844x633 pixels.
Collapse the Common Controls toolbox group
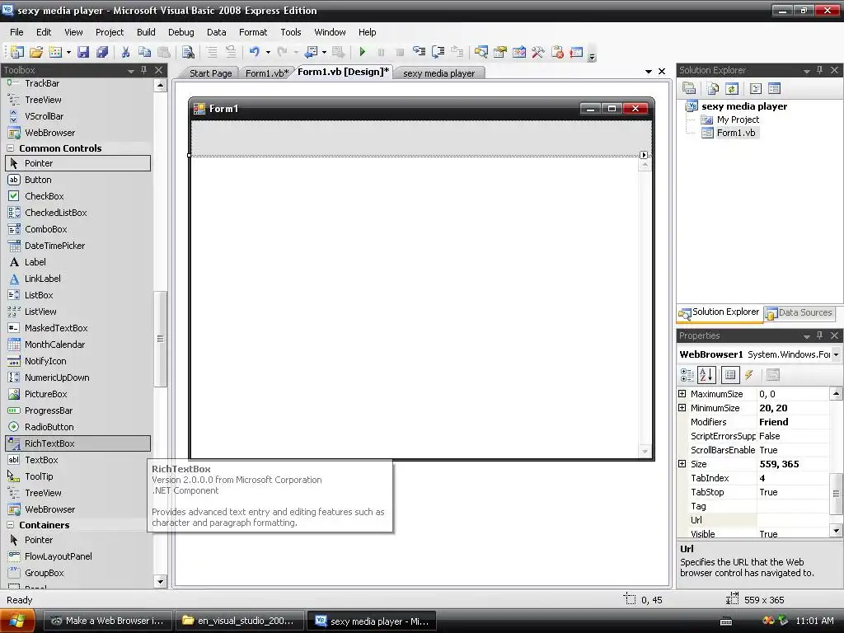point(10,148)
